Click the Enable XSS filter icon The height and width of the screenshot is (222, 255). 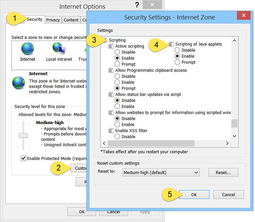111,131
